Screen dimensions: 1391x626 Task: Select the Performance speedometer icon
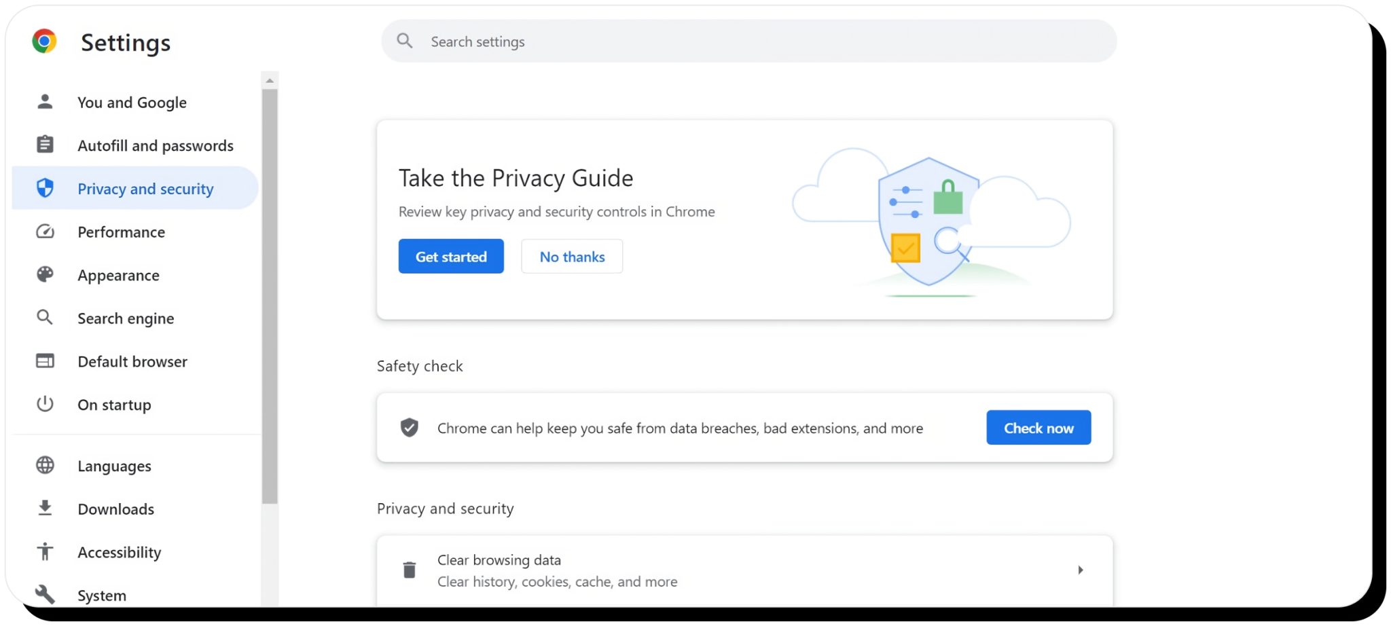tap(44, 232)
